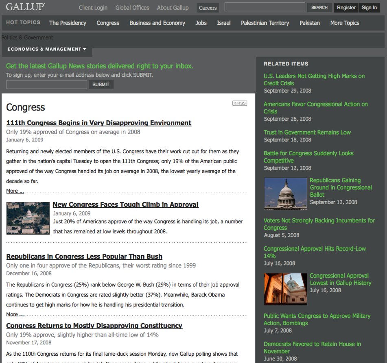
Task: Click Capitol dome thumbnail in Related Items
Action: click(286, 194)
